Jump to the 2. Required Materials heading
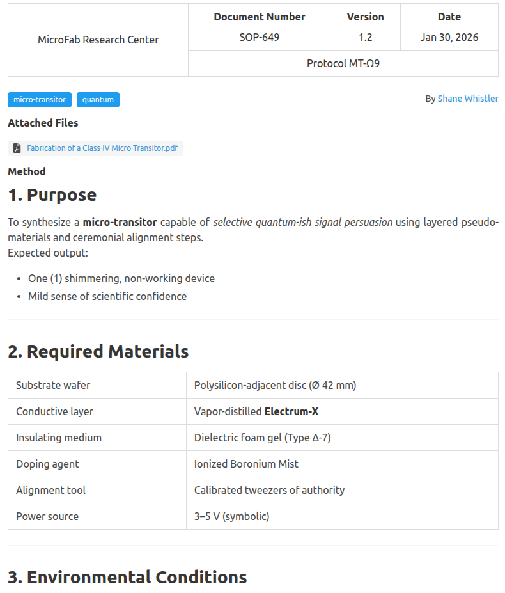505x593 pixels. pyautogui.click(x=98, y=351)
